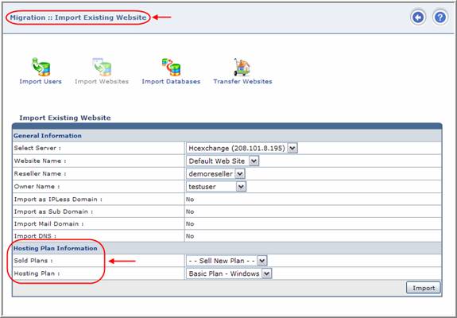The height and width of the screenshot is (318, 457).
Task: Open the Hosting Plan dropdown
Action: coord(229,273)
